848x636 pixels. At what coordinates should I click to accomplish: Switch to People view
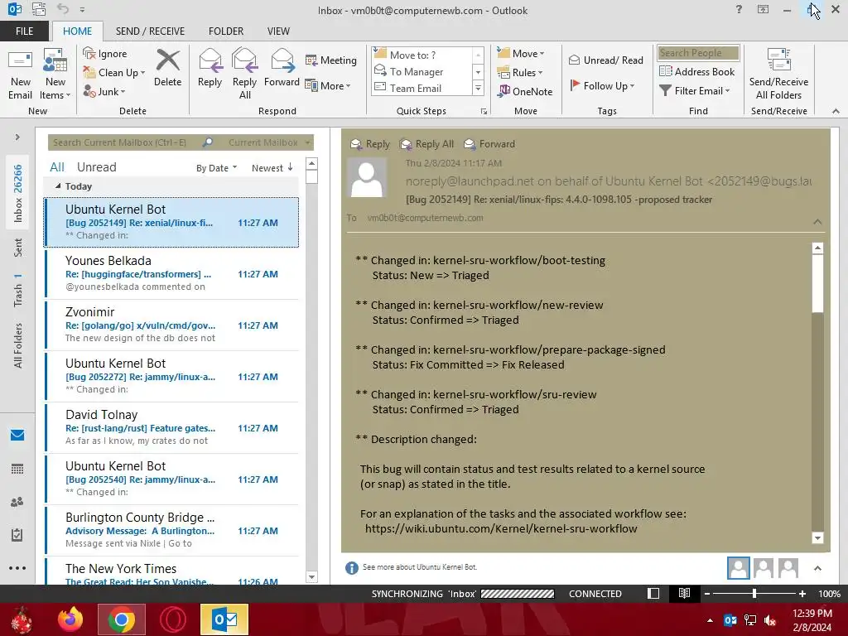17,502
